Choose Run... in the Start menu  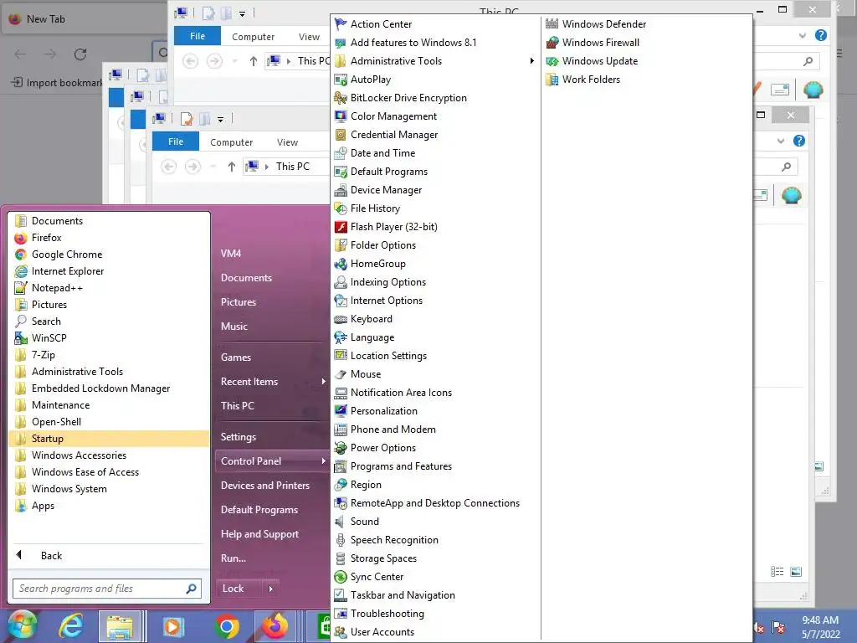[x=233, y=558]
